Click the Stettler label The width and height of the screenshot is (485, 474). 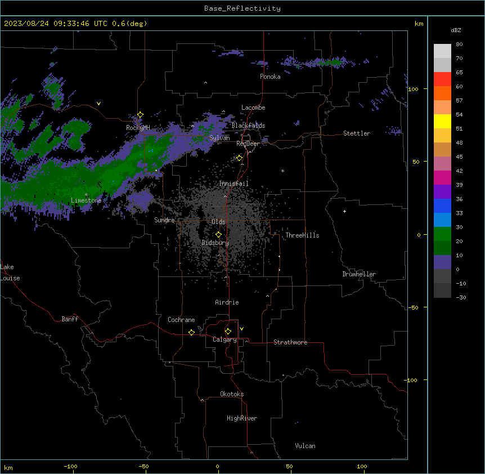tap(357, 133)
